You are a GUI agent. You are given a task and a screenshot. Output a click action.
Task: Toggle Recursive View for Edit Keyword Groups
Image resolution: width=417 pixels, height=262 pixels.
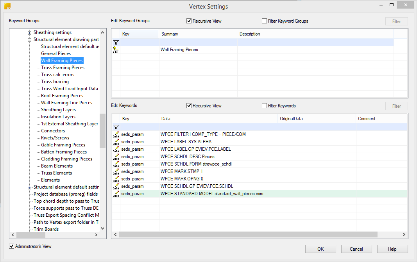tap(189, 21)
